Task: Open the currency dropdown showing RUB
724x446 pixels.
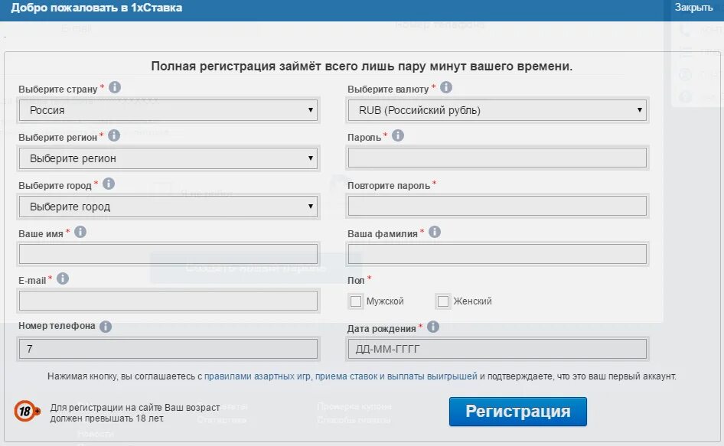Action: click(x=497, y=110)
